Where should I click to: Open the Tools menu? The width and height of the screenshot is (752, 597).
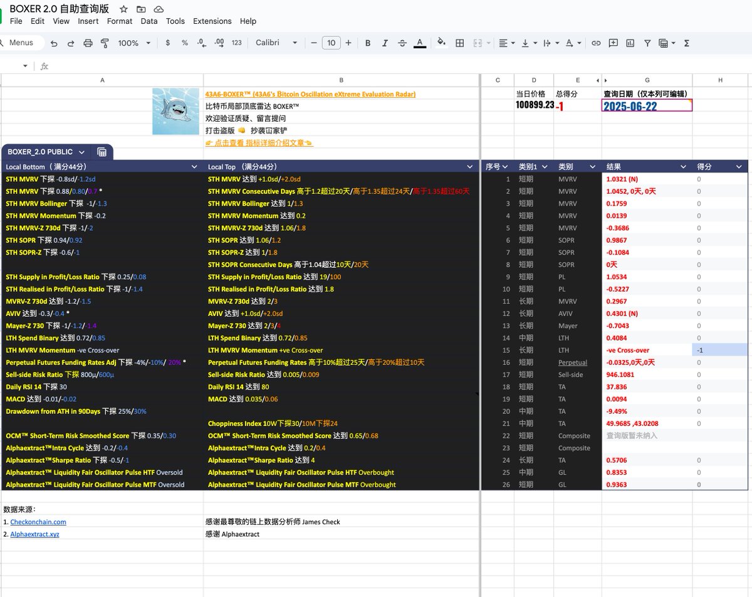(175, 21)
